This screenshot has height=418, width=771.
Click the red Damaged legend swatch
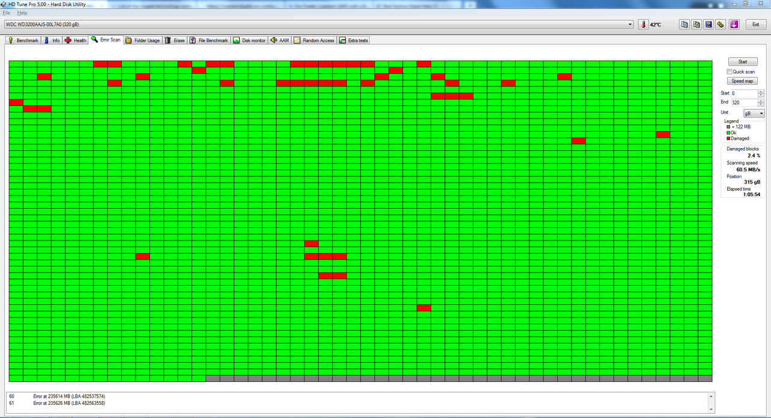click(x=728, y=138)
